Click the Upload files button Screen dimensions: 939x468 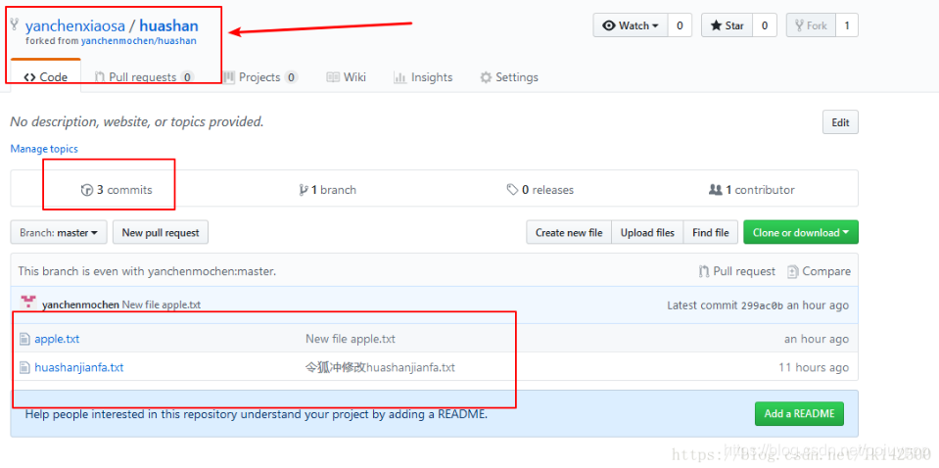pyautogui.click(x=647, y=232)
